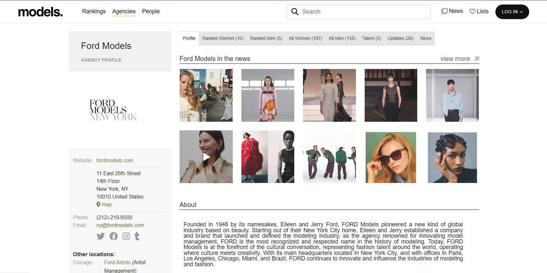Open the pink coat runway thumbnail
The width and height of the screenshot is (547, 273).
coord(268,95)
